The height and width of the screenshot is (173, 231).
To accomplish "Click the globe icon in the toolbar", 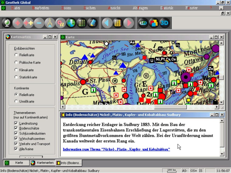I will click(x=7, y=23).
